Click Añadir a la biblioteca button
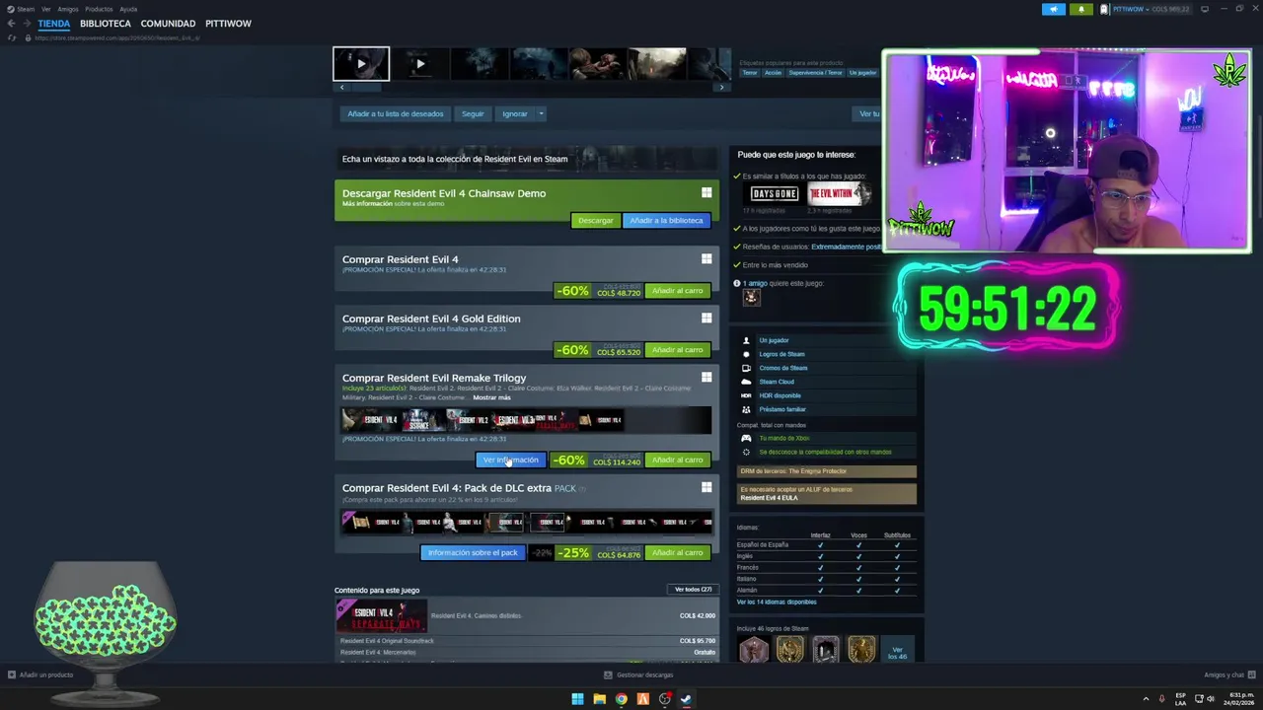 (x=666, y=221)
